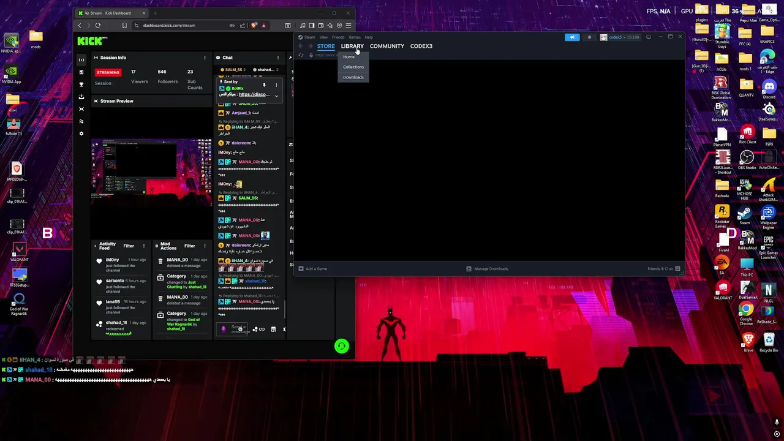Open Steam notifications bell
The image size is (784, 441).
click(589, 37)
